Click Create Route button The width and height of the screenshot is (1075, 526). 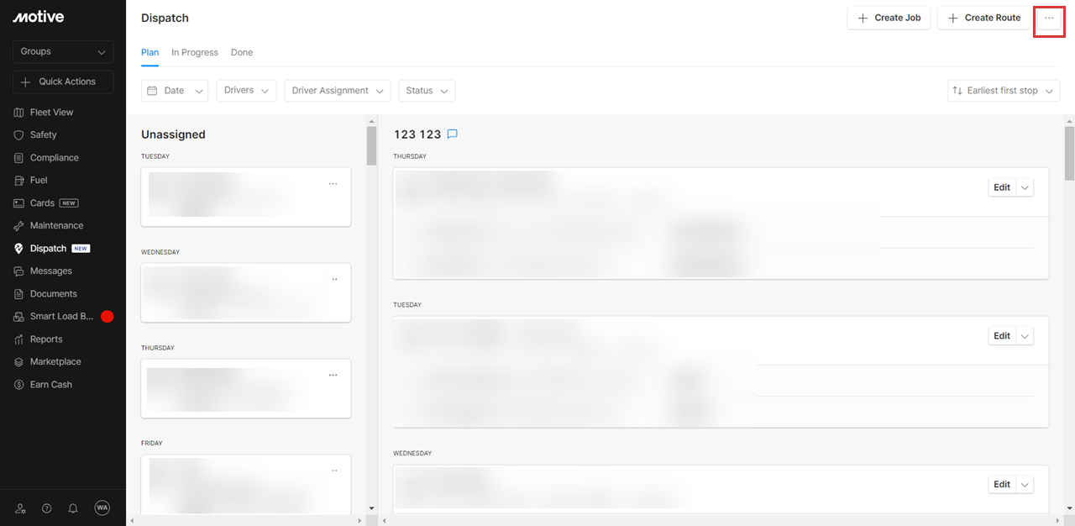pyautogui.click(x=983, y=18)
